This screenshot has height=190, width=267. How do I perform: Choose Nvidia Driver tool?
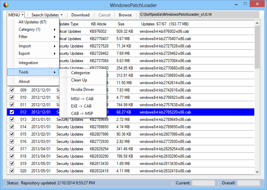[82, 89]
